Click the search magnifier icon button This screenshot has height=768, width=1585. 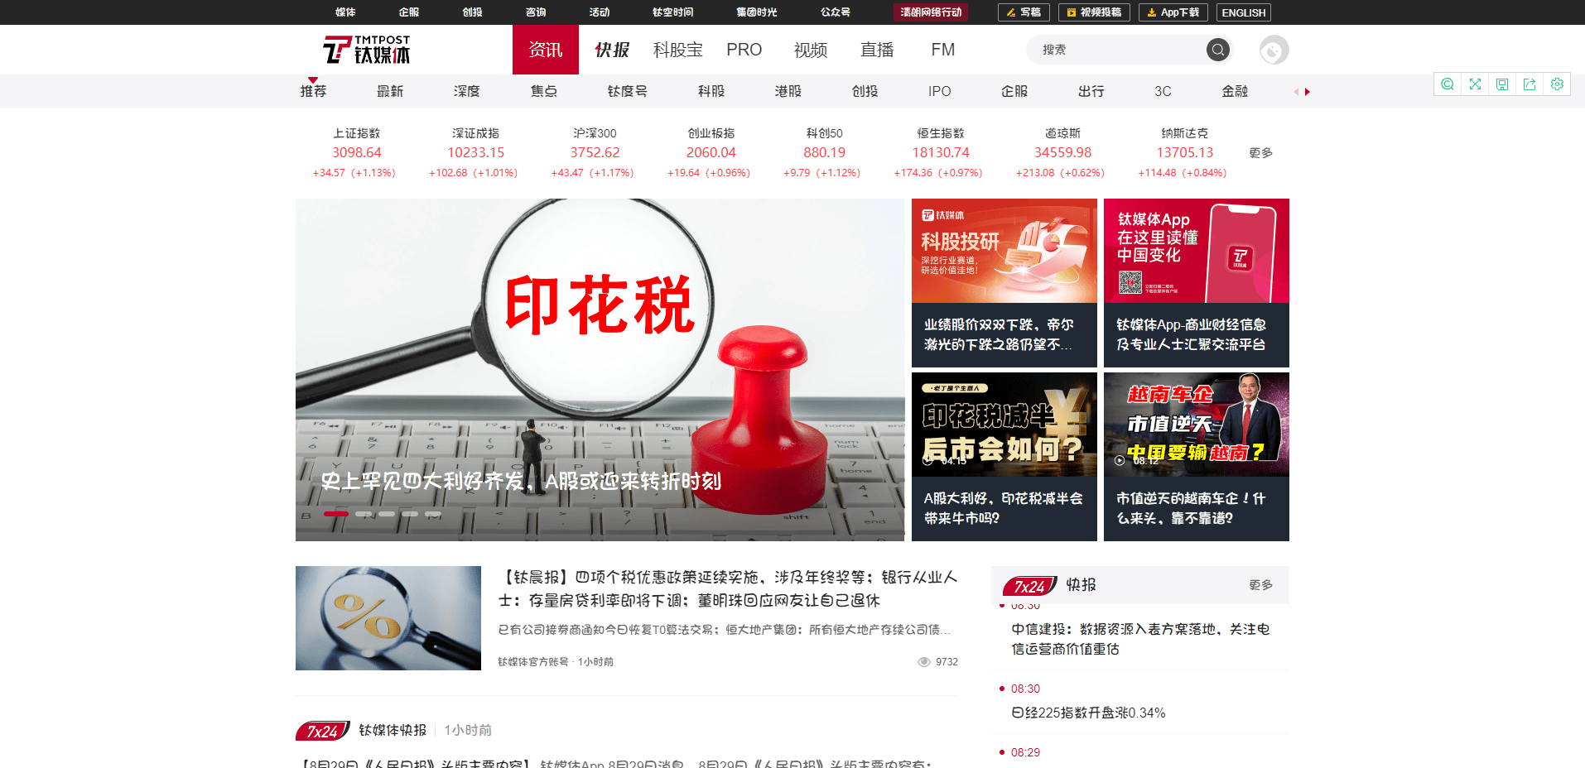click(x=1217, y=50)
